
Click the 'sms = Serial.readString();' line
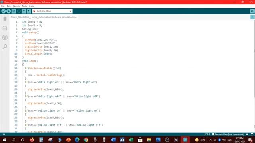[x=47, y=75]
